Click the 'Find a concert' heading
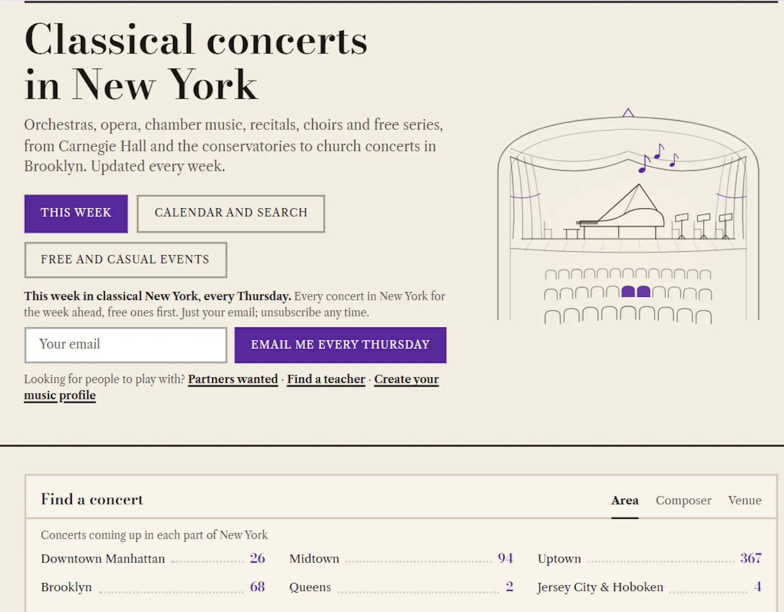This screenshot has width=784, height=612. 92,499
